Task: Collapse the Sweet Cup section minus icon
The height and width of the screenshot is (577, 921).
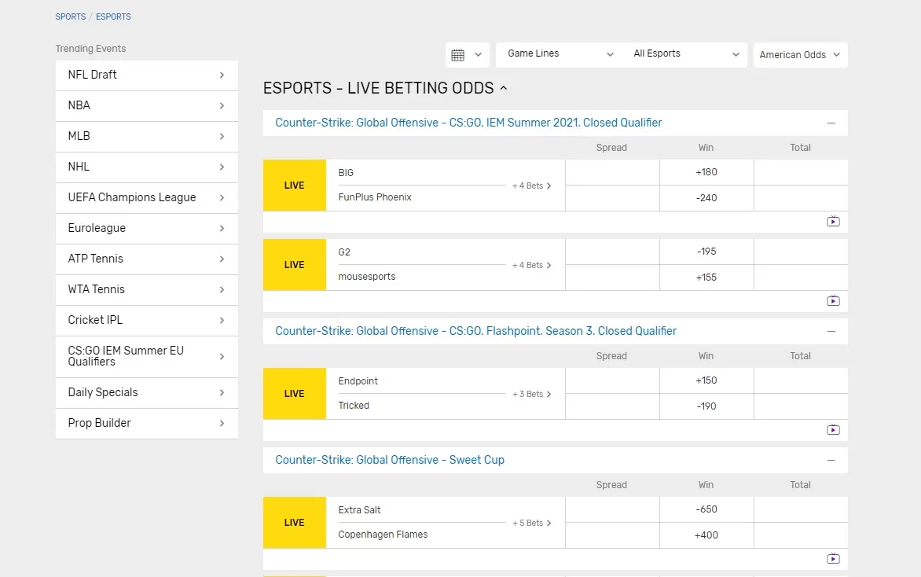Action: click(831, 460)
